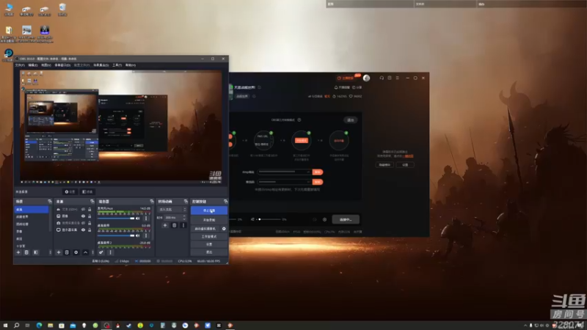Toggle visibility of 显示器采集 source

coord(83,230)
